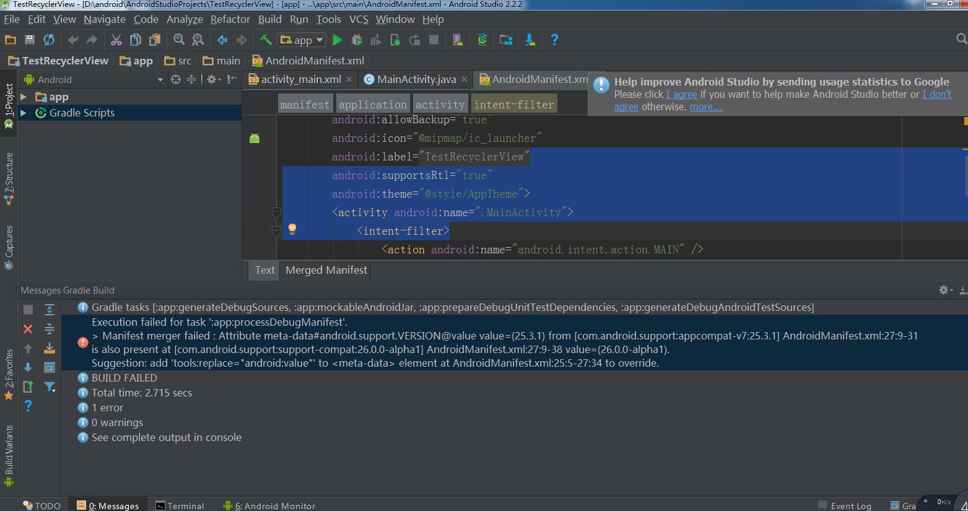This screenshot has width=968, height=511.
Task: Close Messages with the red X icon
Action: click(28, 329)
